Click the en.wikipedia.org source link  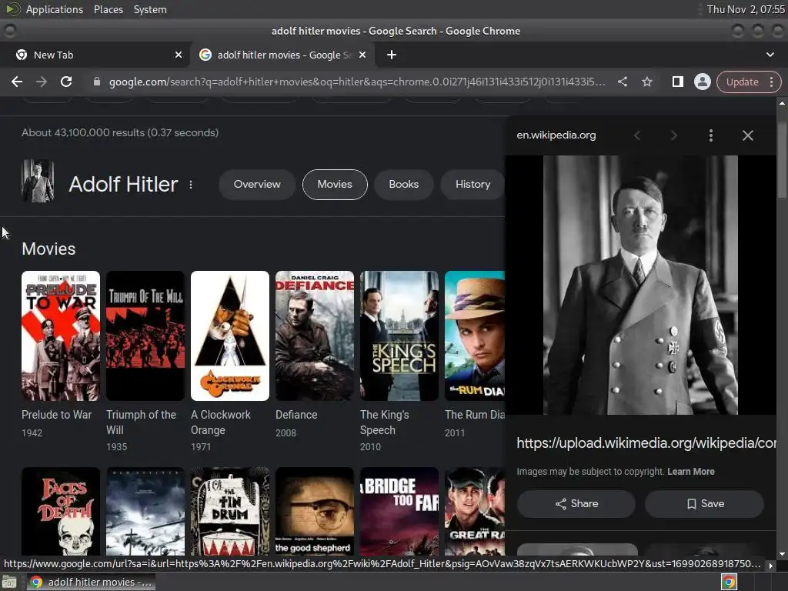tap(556, 135)
